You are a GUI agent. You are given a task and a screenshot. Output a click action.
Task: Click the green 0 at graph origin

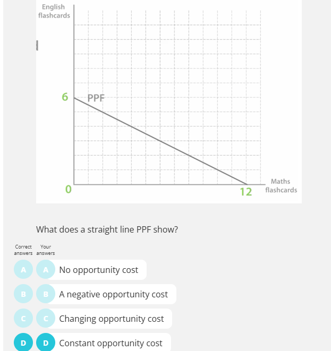pyautogui.click(x=68, y=189)
